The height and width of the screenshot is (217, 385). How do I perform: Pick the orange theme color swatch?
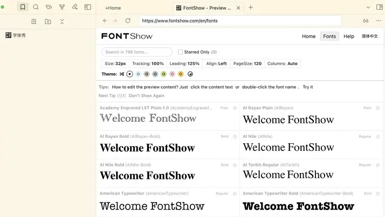pos(181,74)
